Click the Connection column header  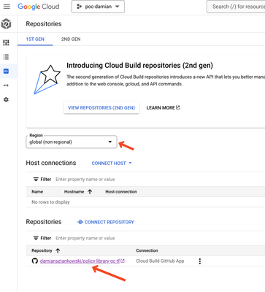(x=147, y=250)
